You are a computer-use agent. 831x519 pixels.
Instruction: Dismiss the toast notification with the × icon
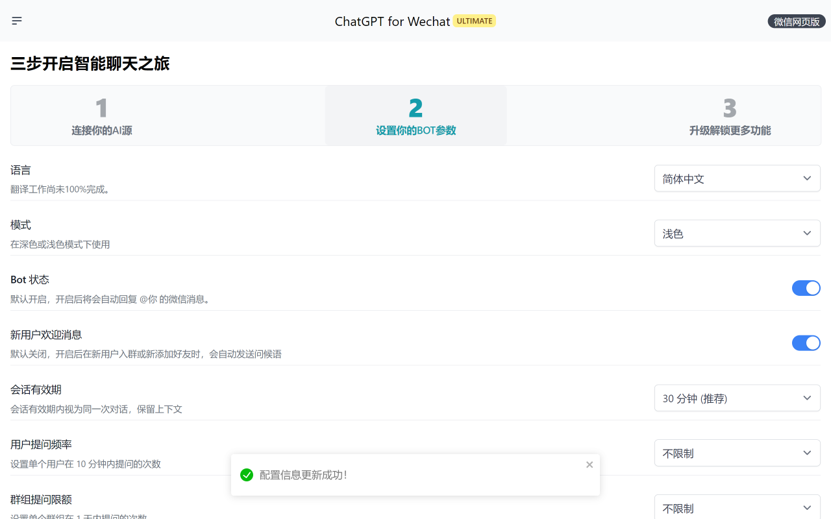[x=589, y=465]
